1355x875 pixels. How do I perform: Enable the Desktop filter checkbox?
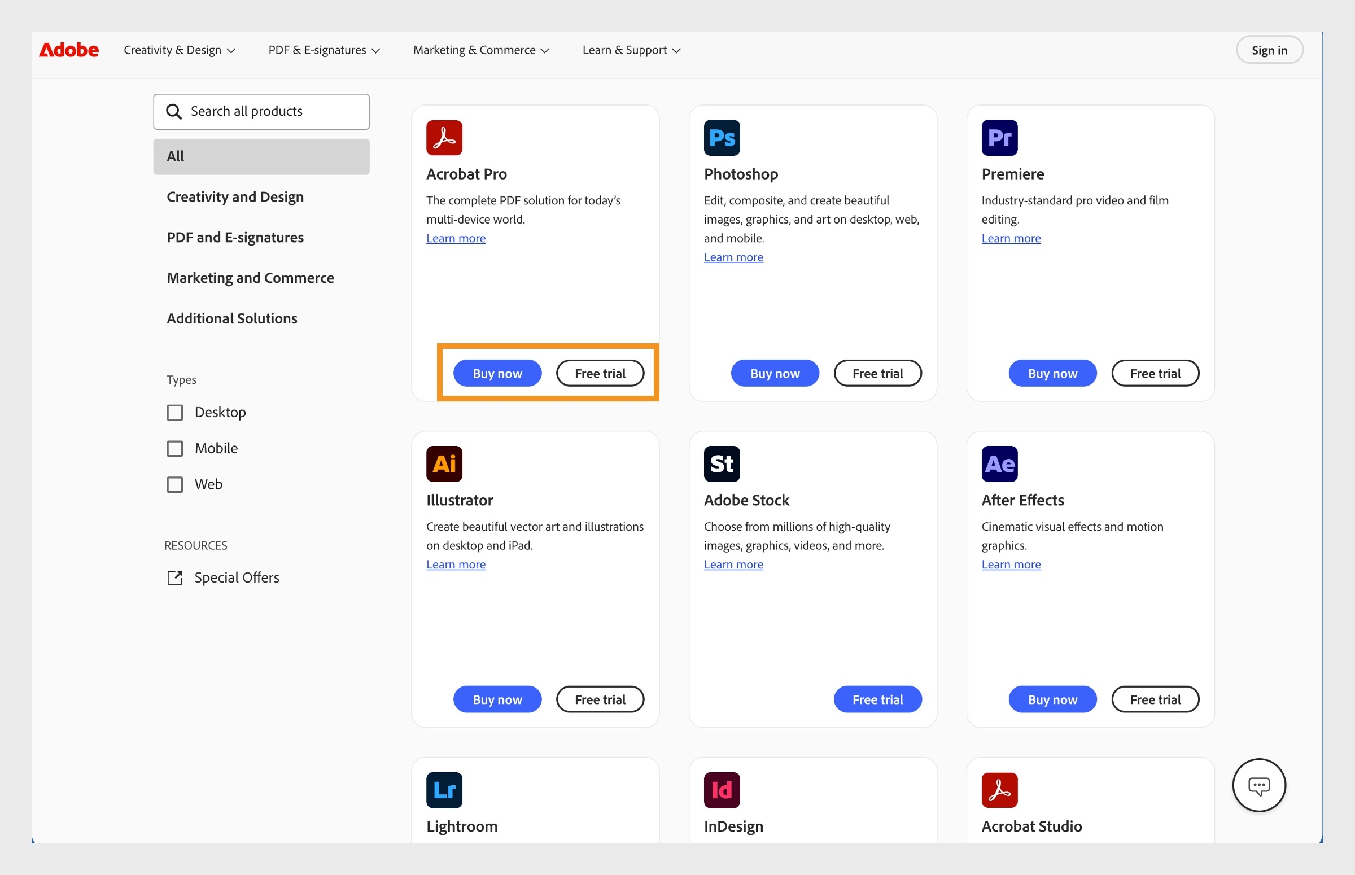pos(174,413)
